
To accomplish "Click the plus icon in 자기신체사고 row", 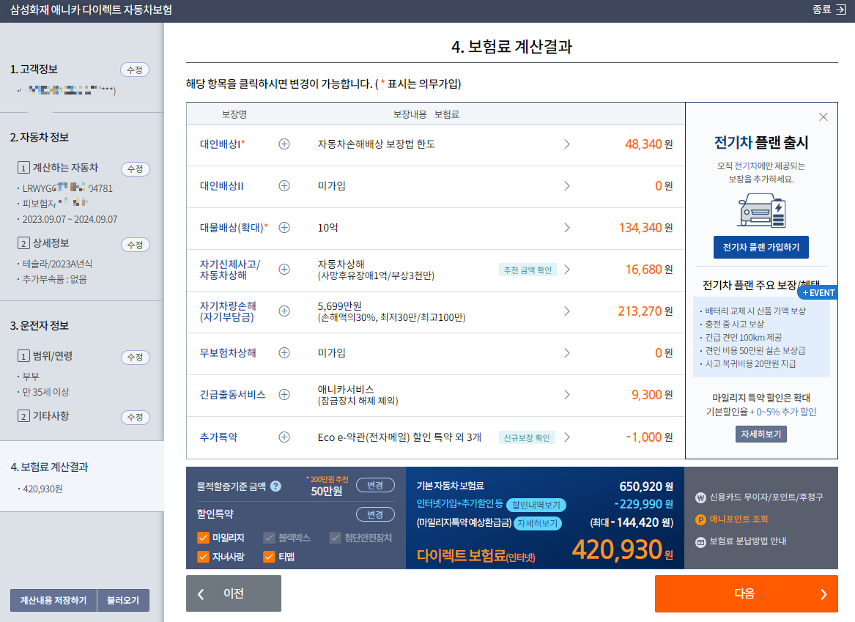I will (x=284, y=270).
